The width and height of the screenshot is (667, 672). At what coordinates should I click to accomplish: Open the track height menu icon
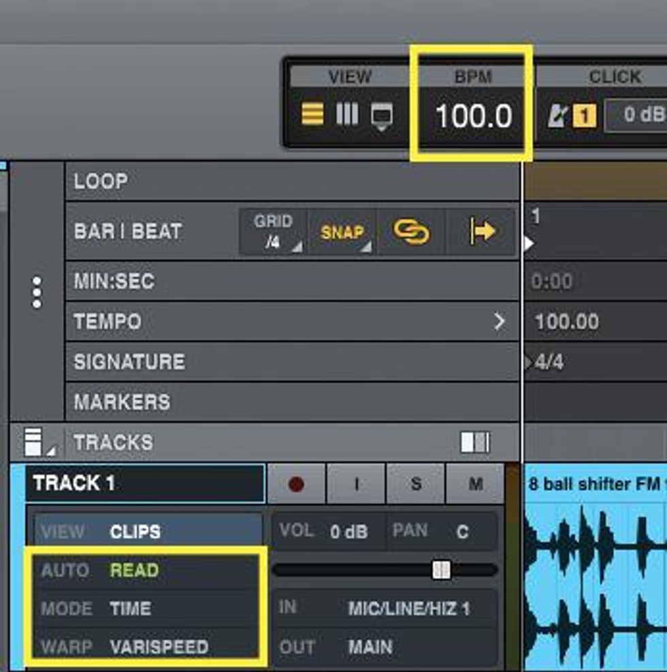[39, 442]
